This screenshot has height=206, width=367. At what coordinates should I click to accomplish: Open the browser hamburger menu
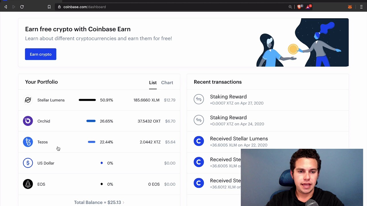[361, 7]
